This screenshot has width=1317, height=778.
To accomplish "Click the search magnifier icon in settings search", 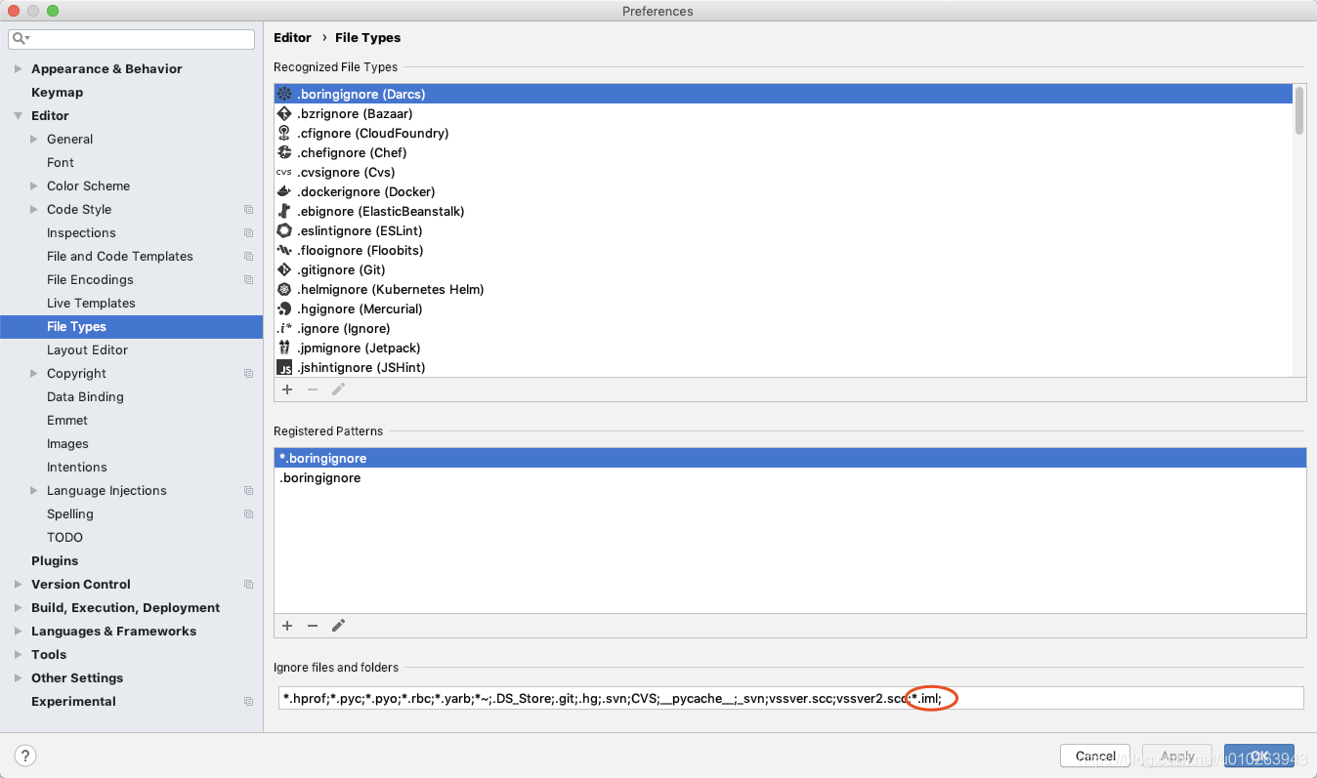I will [21, 39].
